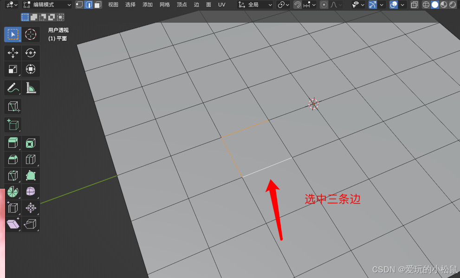Select the Move tool
Viewport: 460px width, 278px height.
pos(13,53)
